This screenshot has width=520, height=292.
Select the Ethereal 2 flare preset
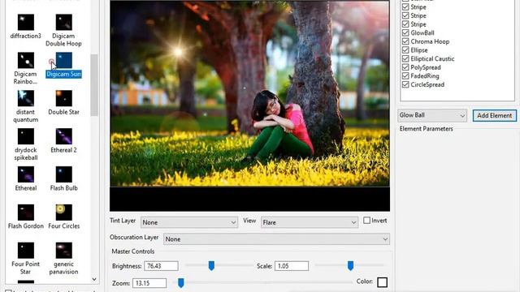tap(63, 137)
